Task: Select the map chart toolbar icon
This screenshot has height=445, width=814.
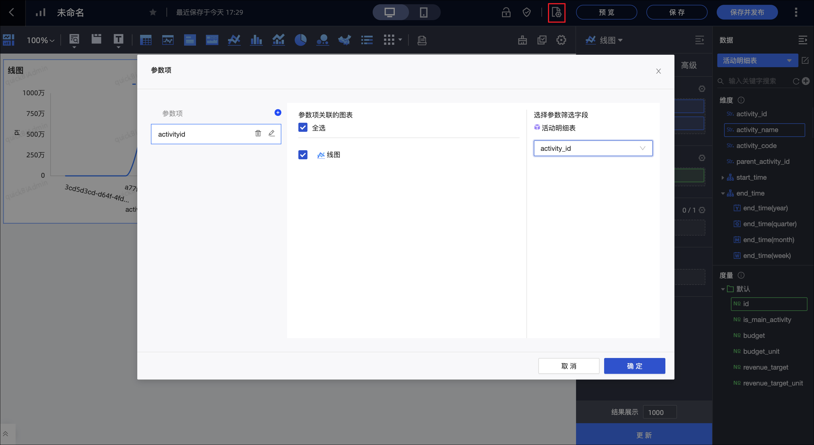Action: [344, 40]
